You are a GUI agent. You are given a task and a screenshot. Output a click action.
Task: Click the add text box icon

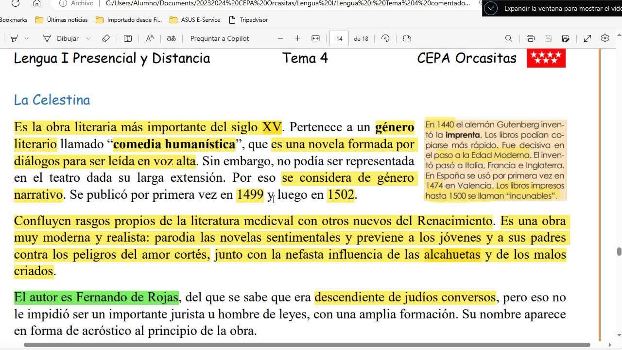(x=128, y=38)
